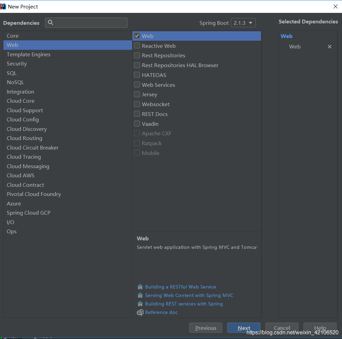This screenshot has width=342, height=339.
Task: Click the Apache CXF checkbox
Action: (137, 134)
